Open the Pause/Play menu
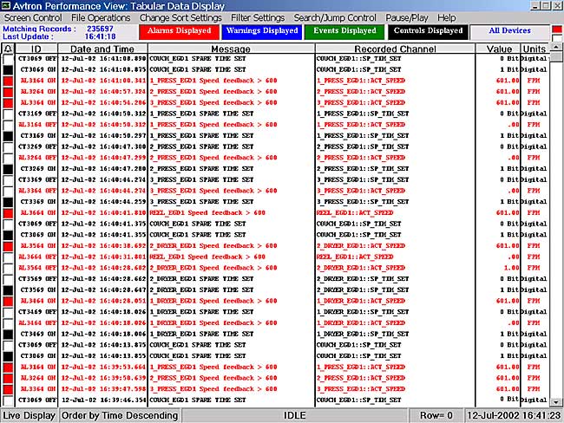 [x=406, y=17]
